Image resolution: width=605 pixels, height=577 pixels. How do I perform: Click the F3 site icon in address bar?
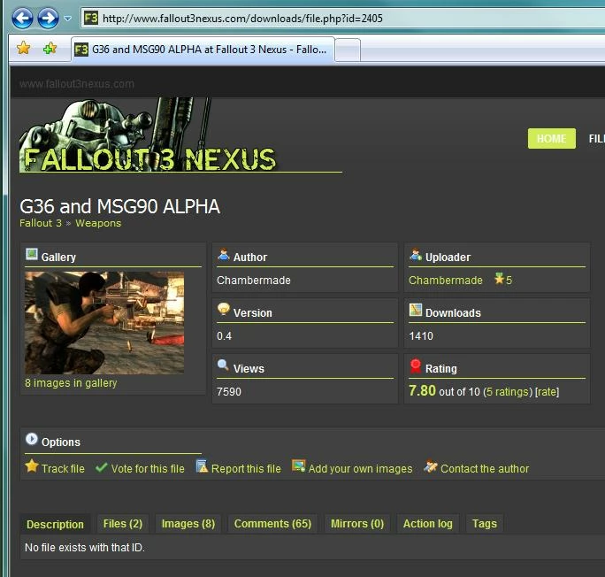click(91, 18)
